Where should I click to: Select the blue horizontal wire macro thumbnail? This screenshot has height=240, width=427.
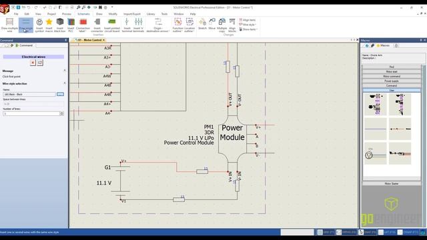pos(376,129)
